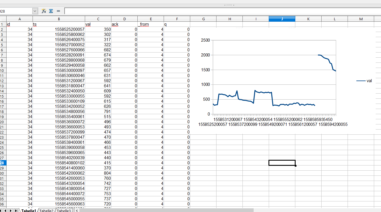The width and height of the screenshot is (381, 212).
Task: Select row 20 header
Action: [x=3, y=122]
